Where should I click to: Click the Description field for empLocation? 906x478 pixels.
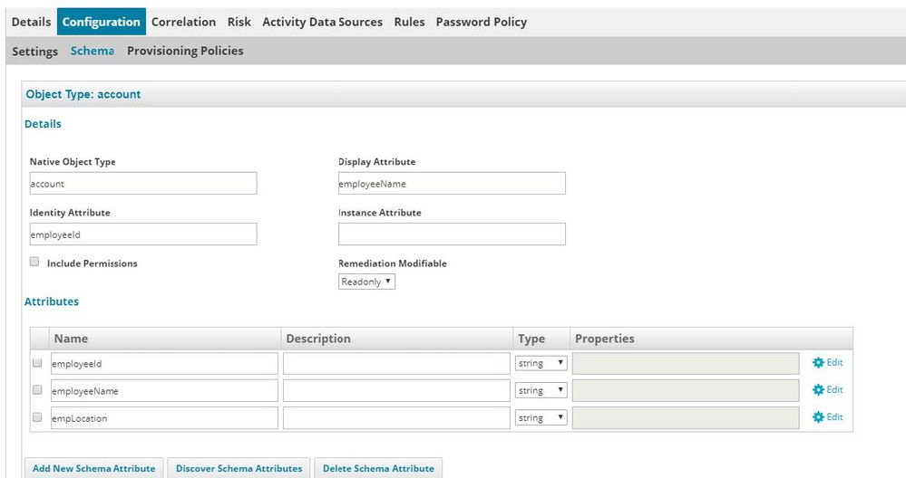396,418
